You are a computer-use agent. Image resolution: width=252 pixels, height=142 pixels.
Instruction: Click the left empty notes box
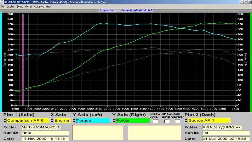98,133
